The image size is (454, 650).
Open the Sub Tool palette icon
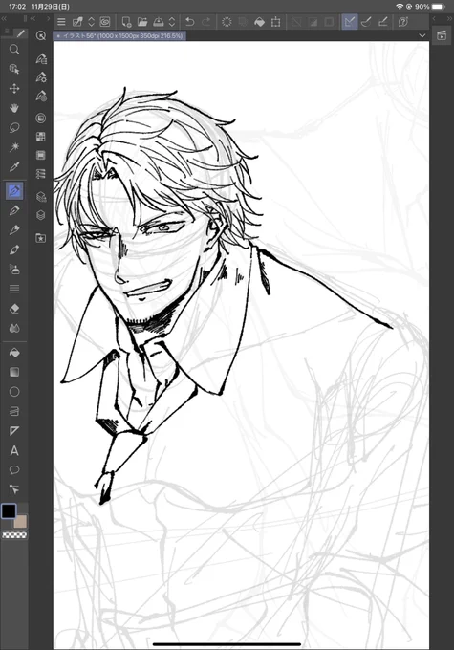click(41, 58)
